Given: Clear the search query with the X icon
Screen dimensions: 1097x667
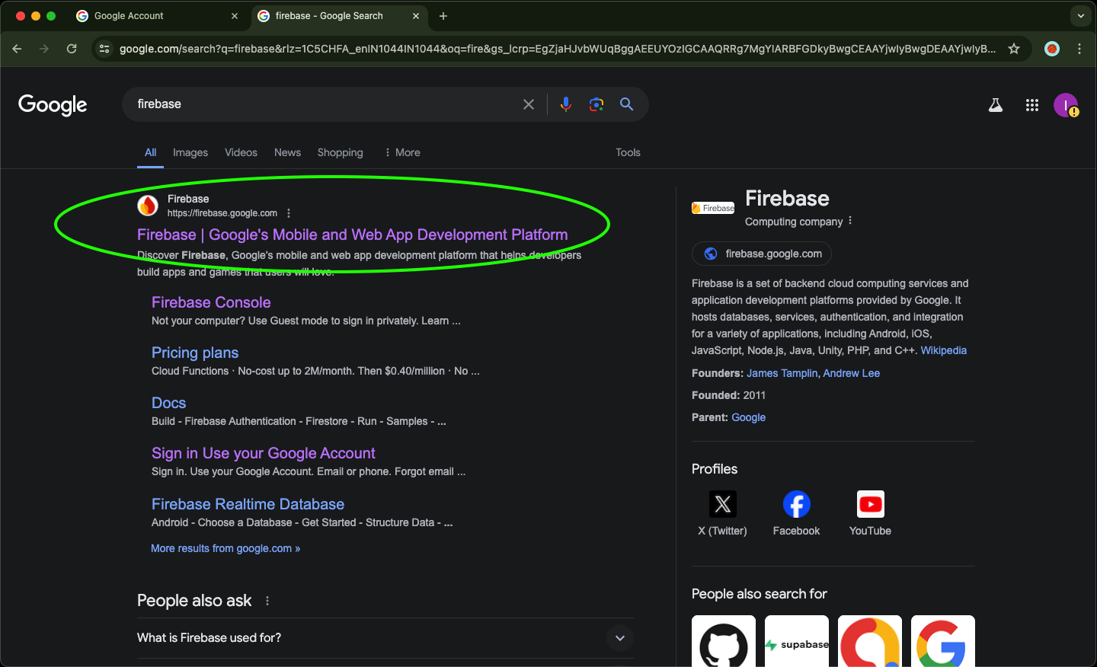Looking at the screenshot, I should coord(529,104).
